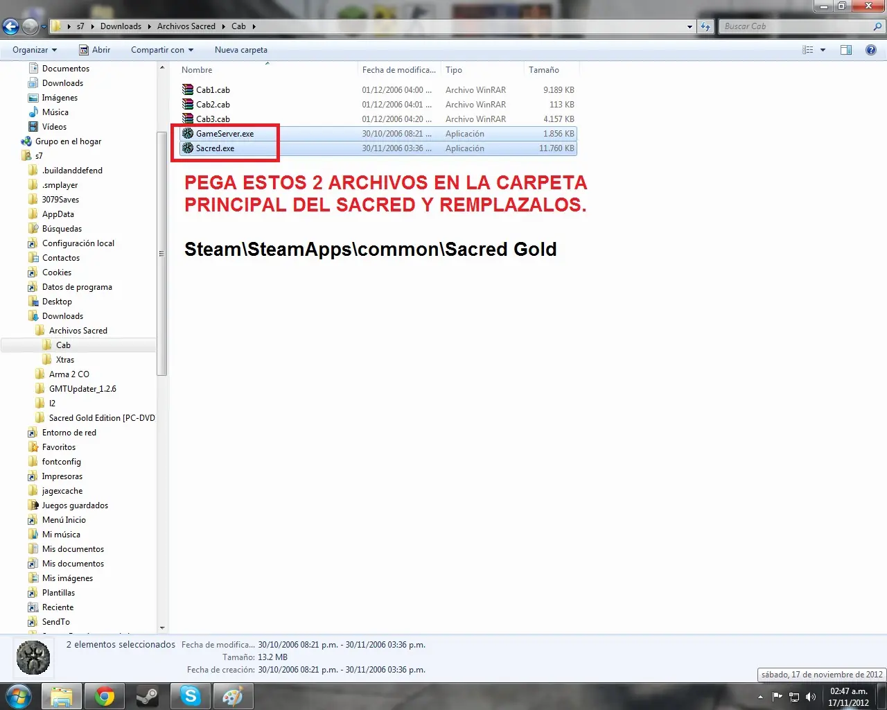Image resolution: width=887 pixels, height=710 pixels.
Task: Click the Sacred icon thumbnail in details pane
Action: coord(33,657)
